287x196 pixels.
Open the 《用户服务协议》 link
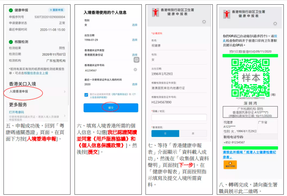point(120,94)
